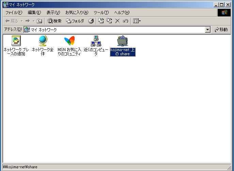This screenshot has width=234, height=171.
Task: Minimize the マイ ネットワーク window
Action: pyautogui.click(x=216, y=5)
